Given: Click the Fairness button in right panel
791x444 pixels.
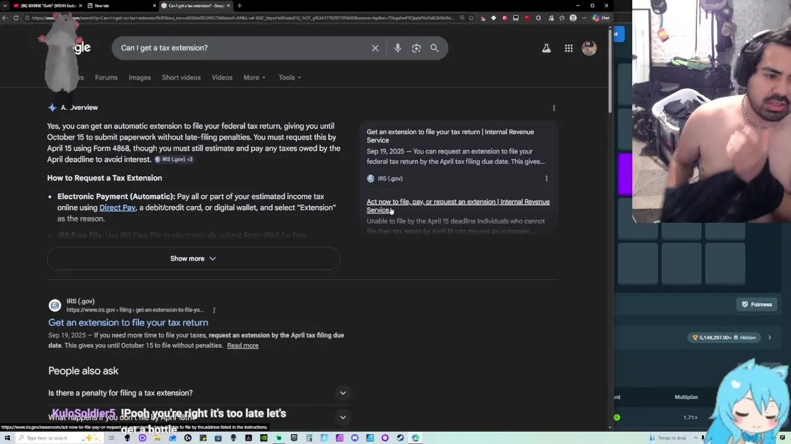Looking at the screenshot, I should point(757,304).
